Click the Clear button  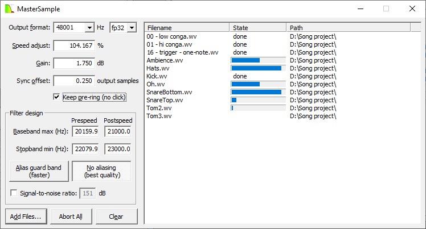tap(117, 216)
